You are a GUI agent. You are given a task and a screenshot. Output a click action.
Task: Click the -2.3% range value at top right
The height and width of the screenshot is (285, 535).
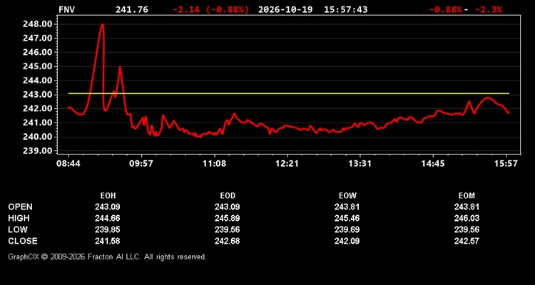tap(489, 9)
